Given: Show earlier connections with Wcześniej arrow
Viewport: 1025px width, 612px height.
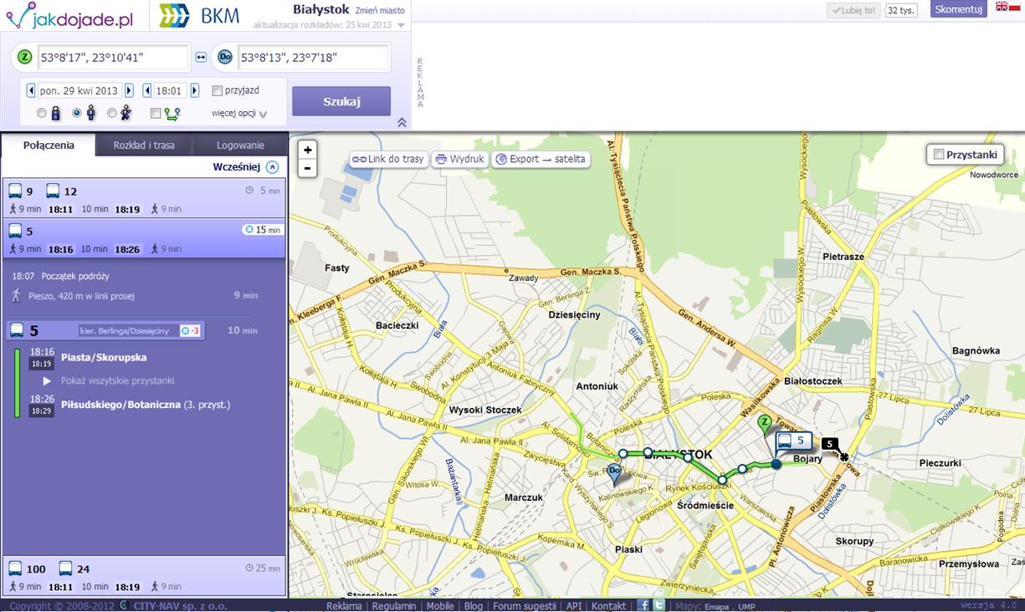Looking at the screenshot, I should (x=272, y=167).
